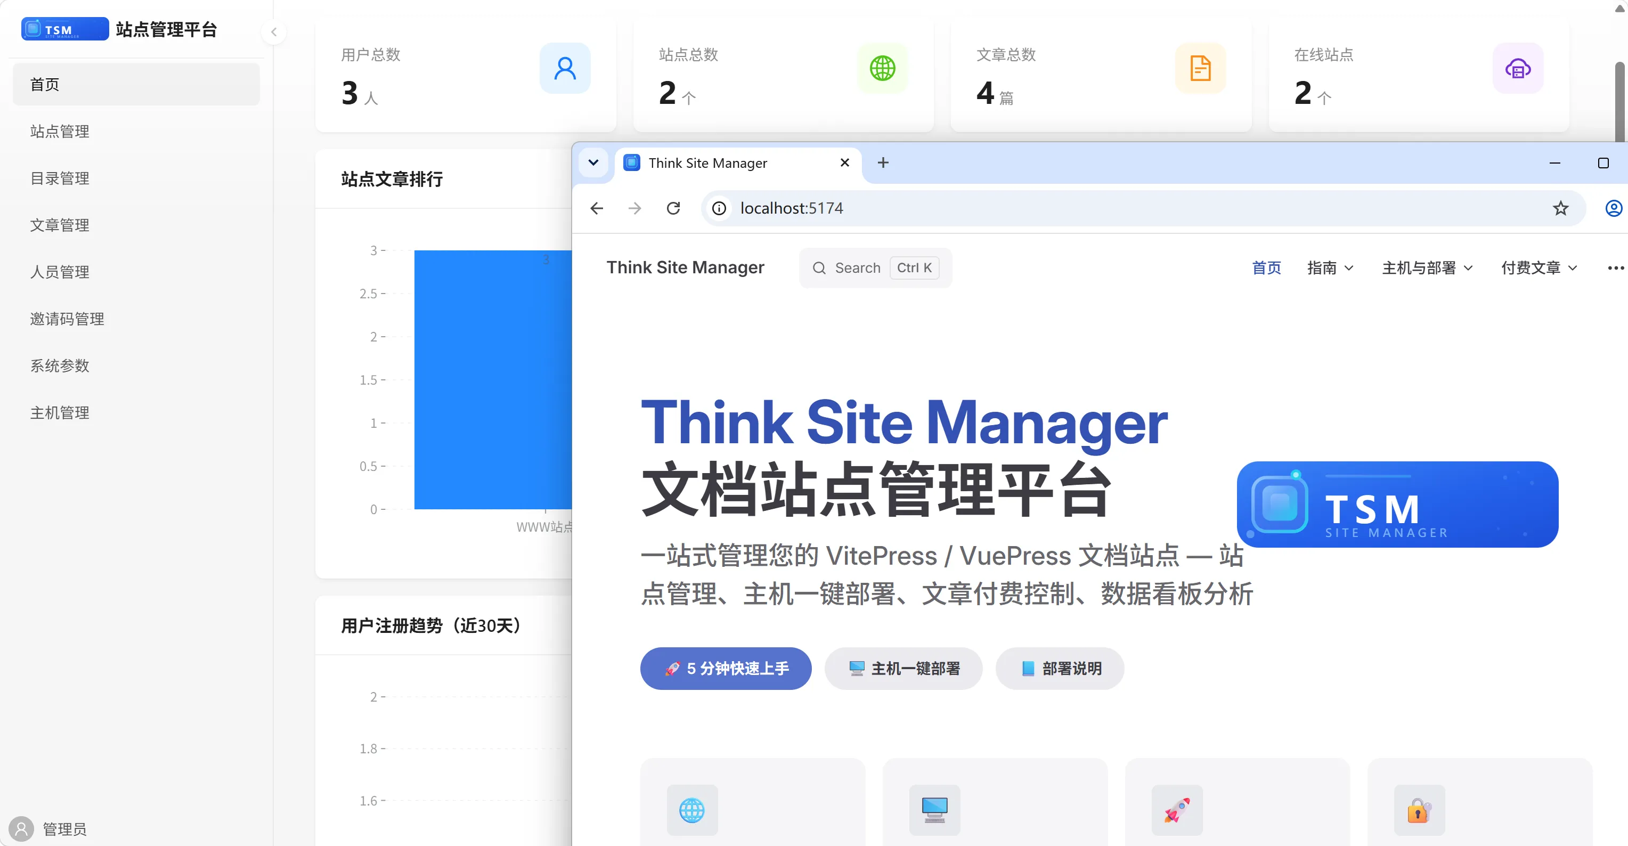Open 首页 in the admin sidebar

(136, 84)
